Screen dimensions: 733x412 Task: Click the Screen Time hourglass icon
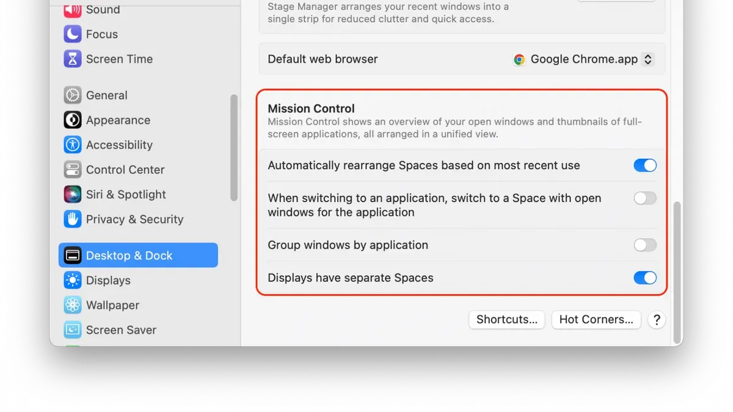(x=73, y=59)
